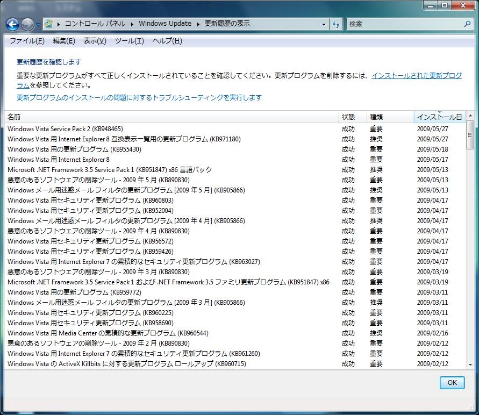Open the 表示(V) menu
This screenshot has height=415, width=479.
pyautogui.click(x=95, y=41)
